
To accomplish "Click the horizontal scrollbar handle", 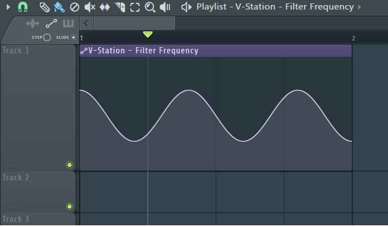I will (x=134, y=23).
